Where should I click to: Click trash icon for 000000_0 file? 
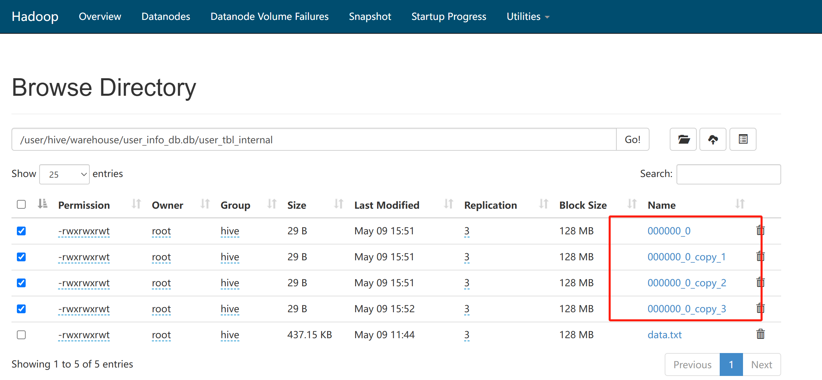(x=760, y=231)
